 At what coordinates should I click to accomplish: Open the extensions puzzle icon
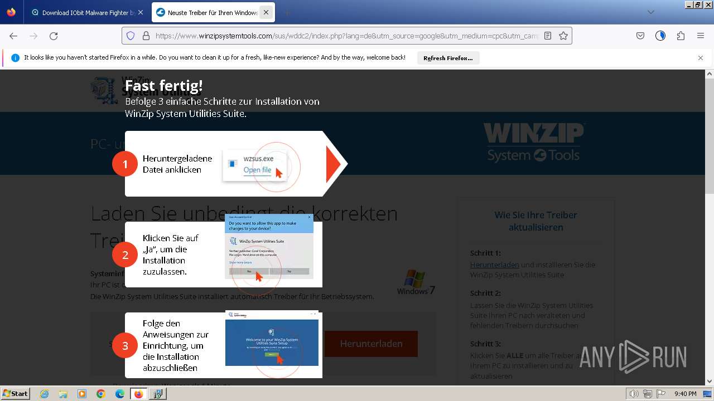[x=681, y=36]
